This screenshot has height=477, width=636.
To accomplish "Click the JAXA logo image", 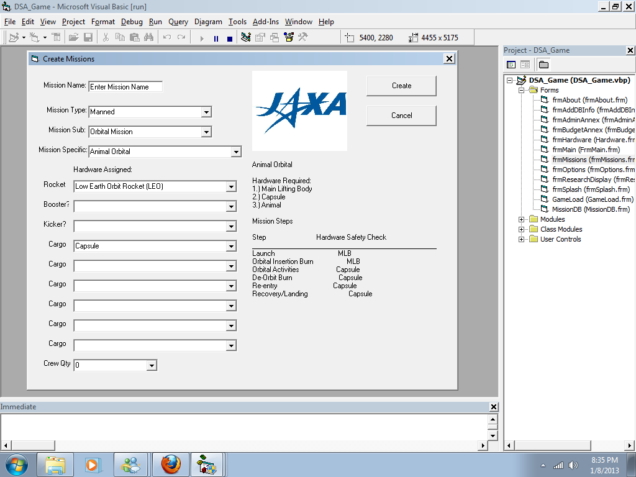I will (299, 111).
